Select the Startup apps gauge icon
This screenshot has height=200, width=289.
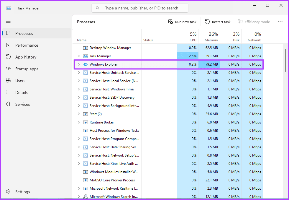point(8,69)
